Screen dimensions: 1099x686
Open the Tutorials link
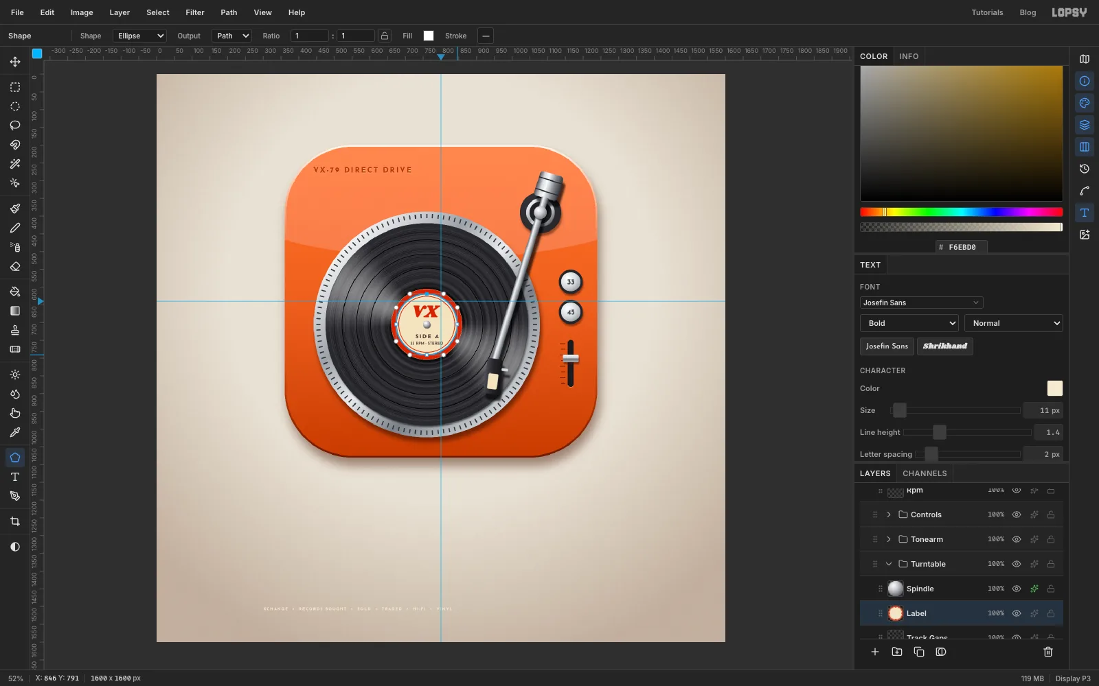pos(987,12)
